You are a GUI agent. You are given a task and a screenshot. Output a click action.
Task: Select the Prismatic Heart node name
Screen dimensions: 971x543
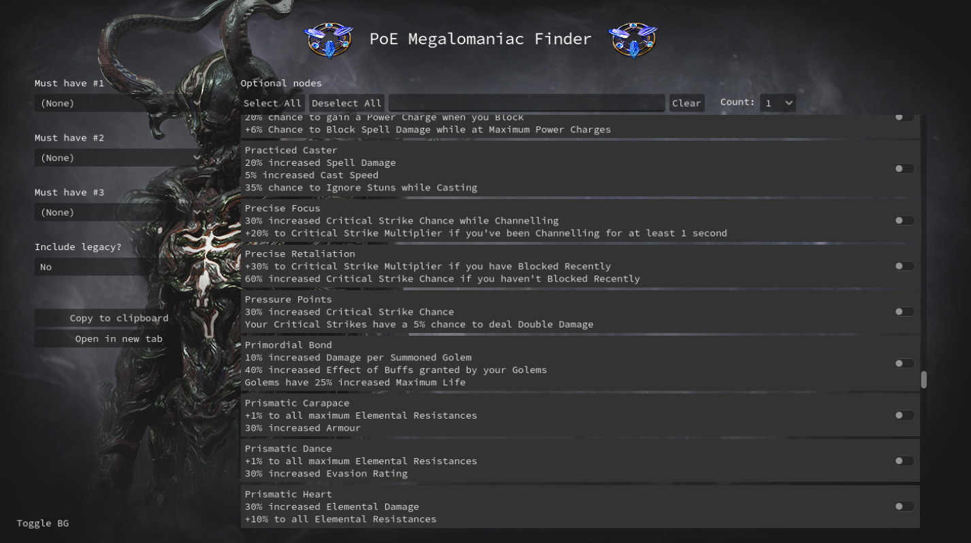point(289,493)
